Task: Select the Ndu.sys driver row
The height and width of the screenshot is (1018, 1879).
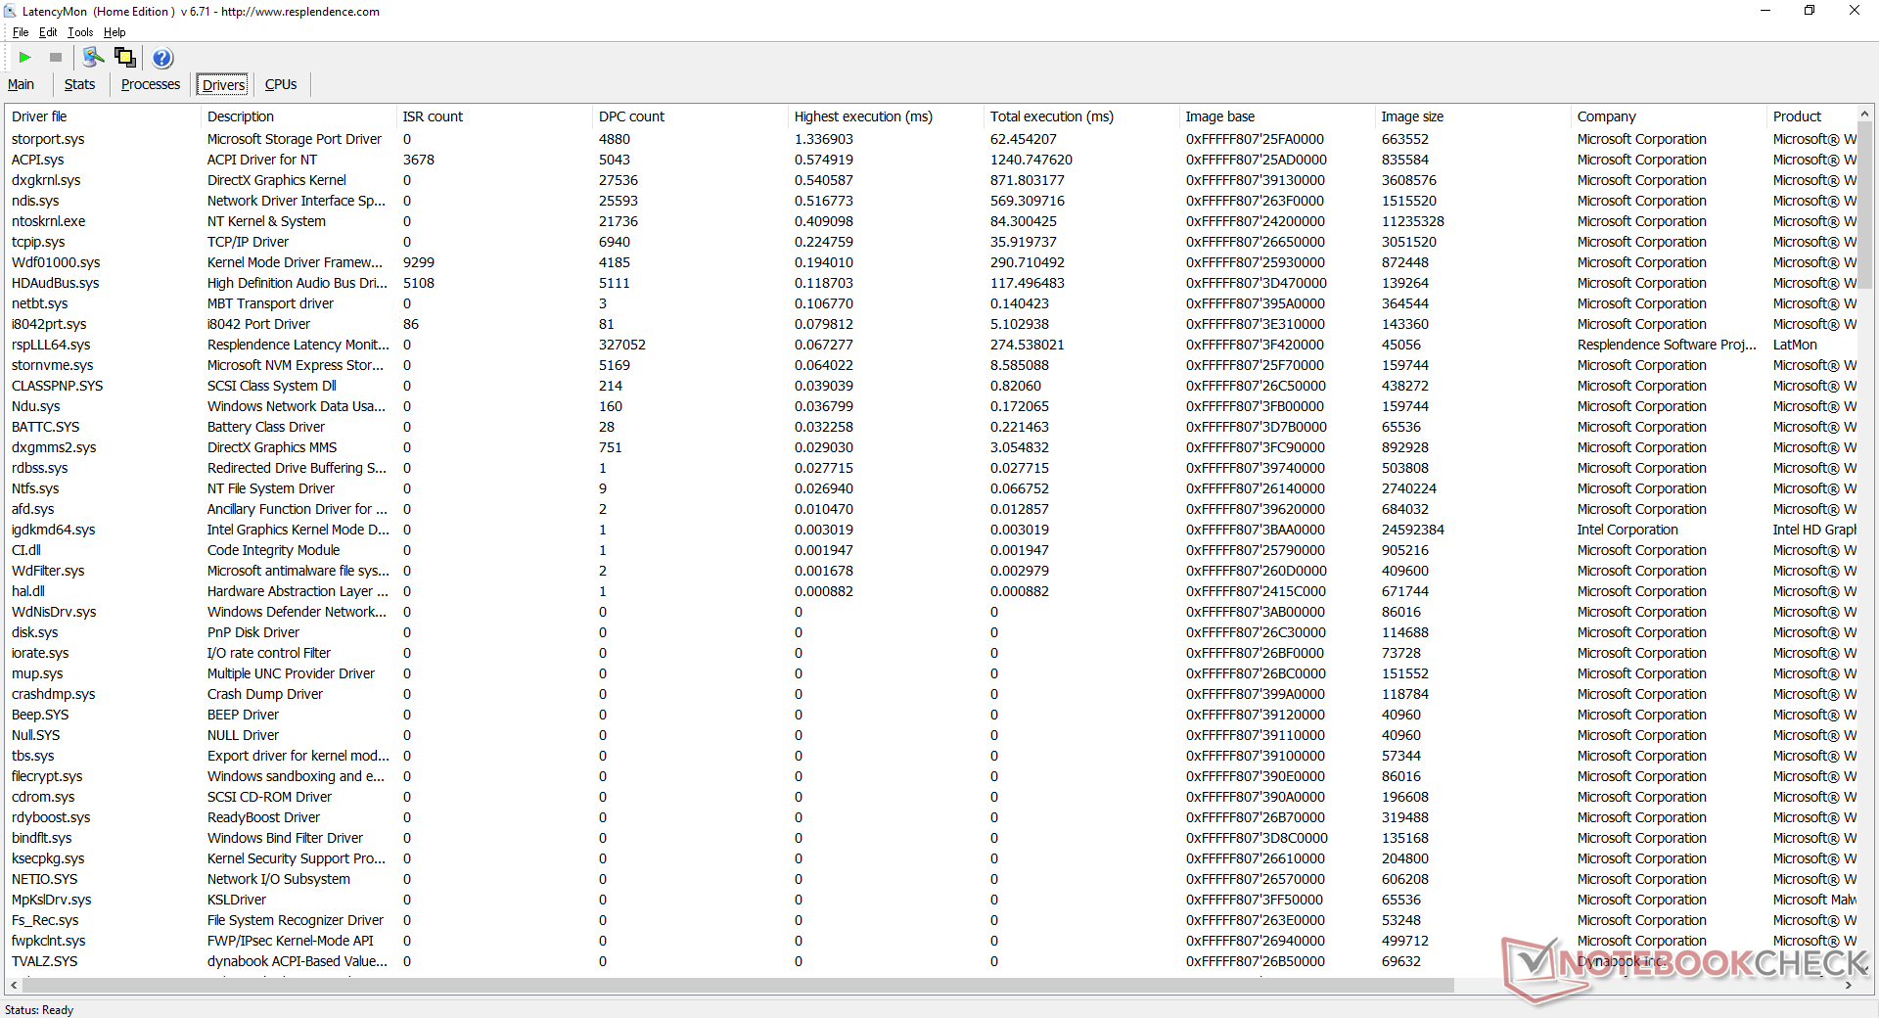Action: 932,406
